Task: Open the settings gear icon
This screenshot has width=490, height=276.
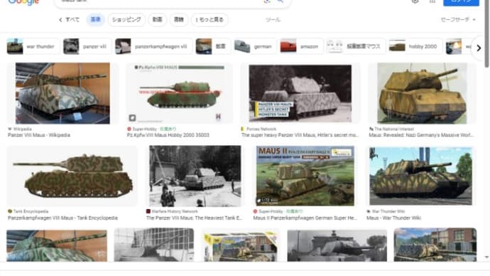Action: click(415, 1)
